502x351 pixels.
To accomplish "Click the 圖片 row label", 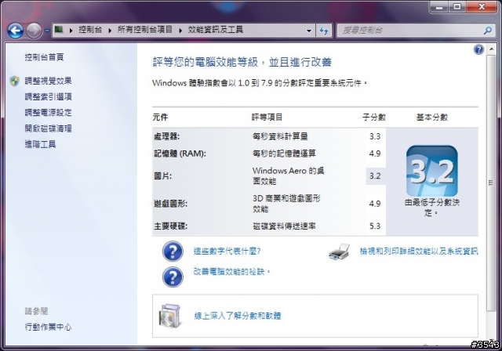I will [162, 175].
